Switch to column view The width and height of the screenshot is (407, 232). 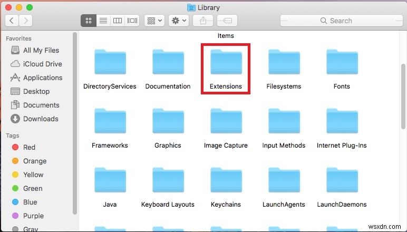pos(118,21)
